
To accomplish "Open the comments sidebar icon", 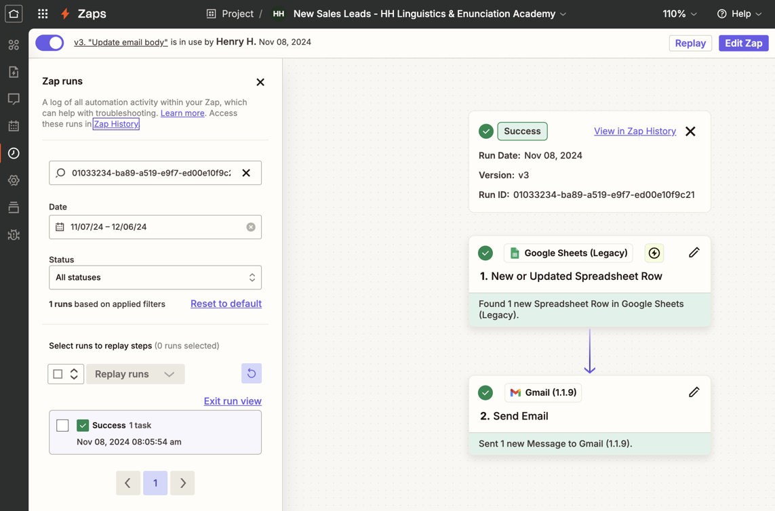I will [14, 99].
